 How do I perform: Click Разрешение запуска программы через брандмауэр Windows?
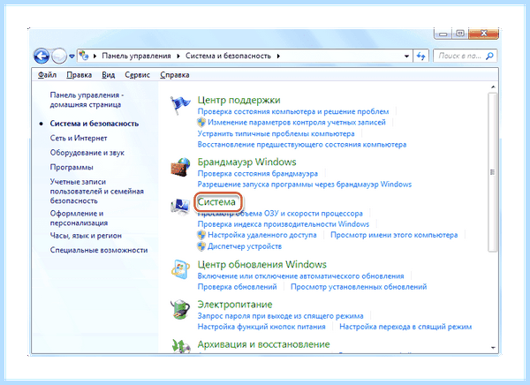(305, 185)
